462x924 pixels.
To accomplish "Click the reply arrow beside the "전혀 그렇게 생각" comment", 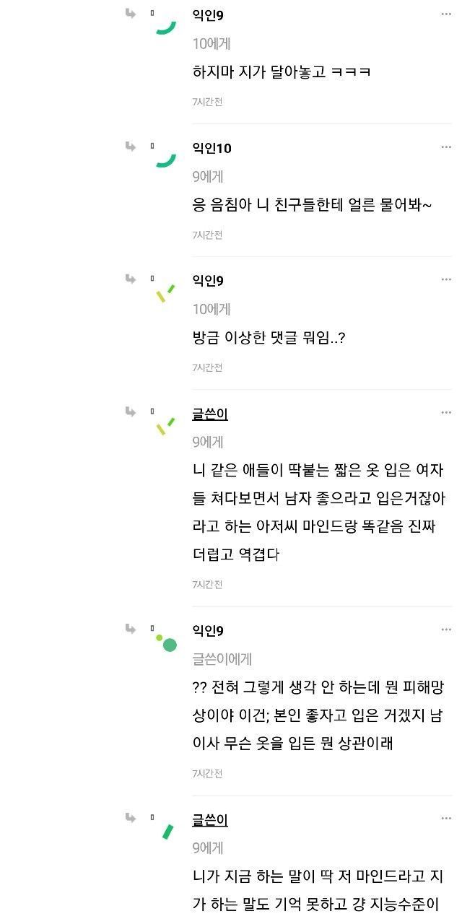I will (x=131, y=629).
